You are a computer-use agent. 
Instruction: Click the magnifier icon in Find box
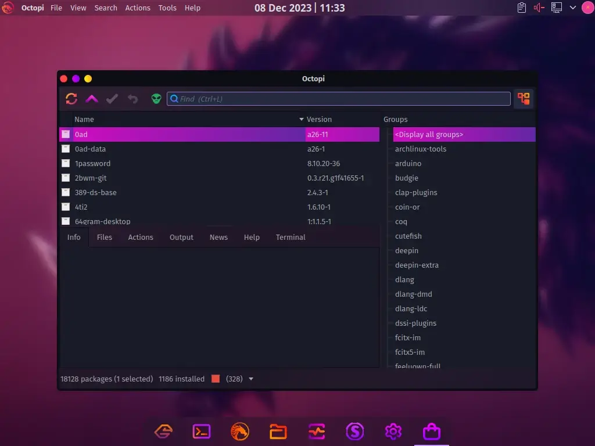pos(174,99)
